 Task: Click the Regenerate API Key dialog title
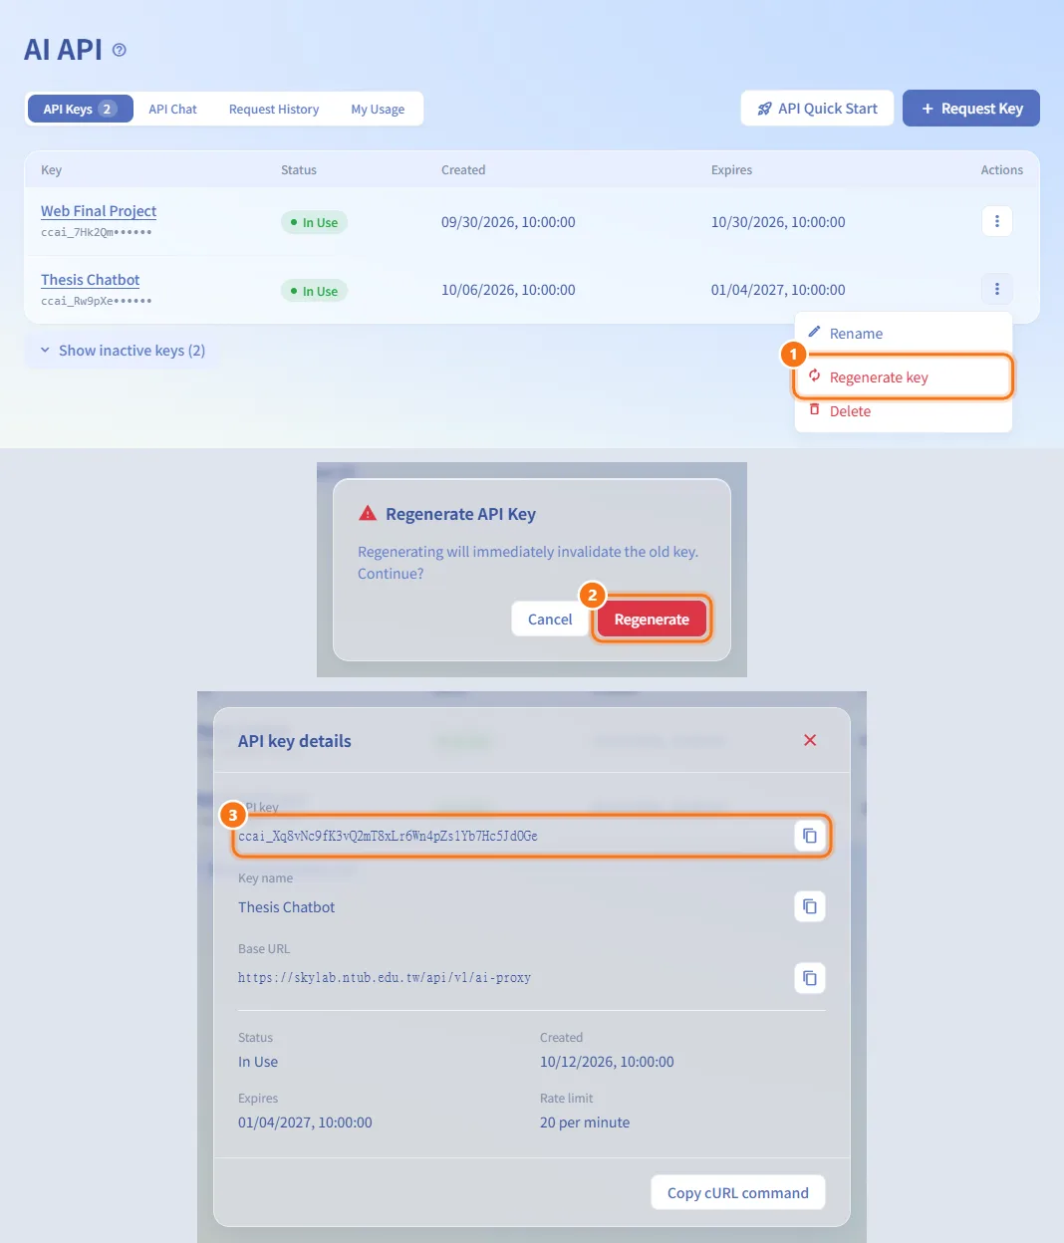point(460,514)
